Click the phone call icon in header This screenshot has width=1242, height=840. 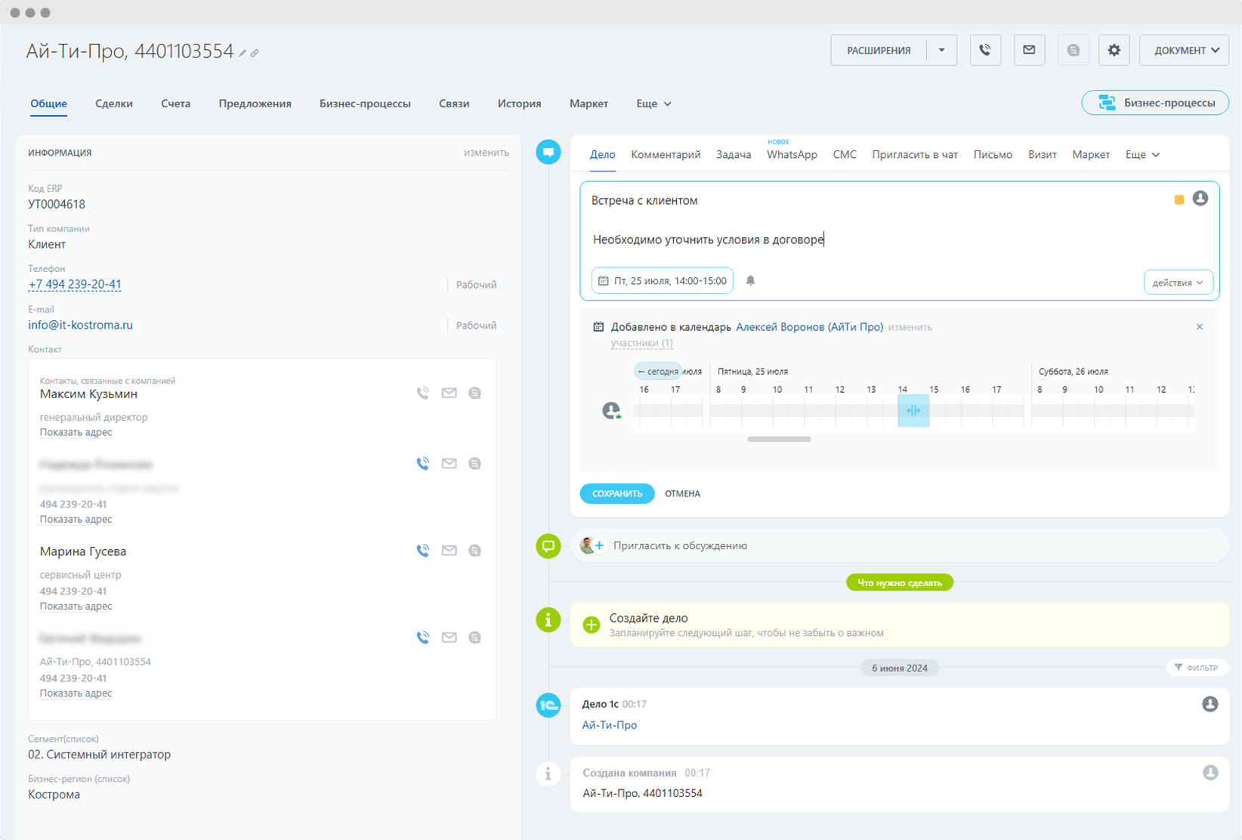coord(985,51)
